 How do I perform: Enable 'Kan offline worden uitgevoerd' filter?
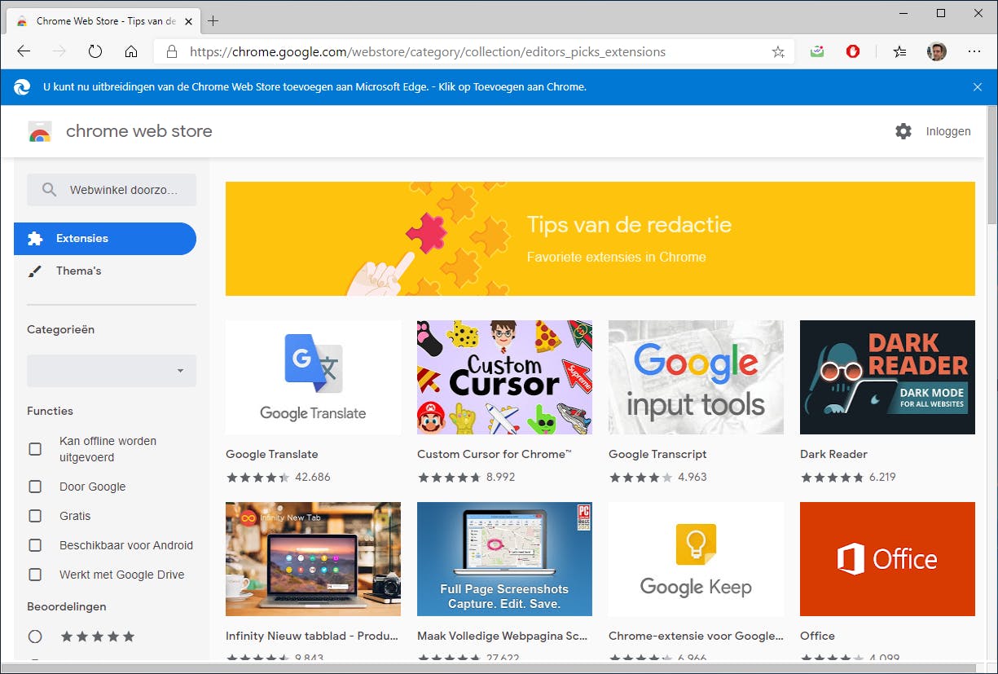pos(35,449)
